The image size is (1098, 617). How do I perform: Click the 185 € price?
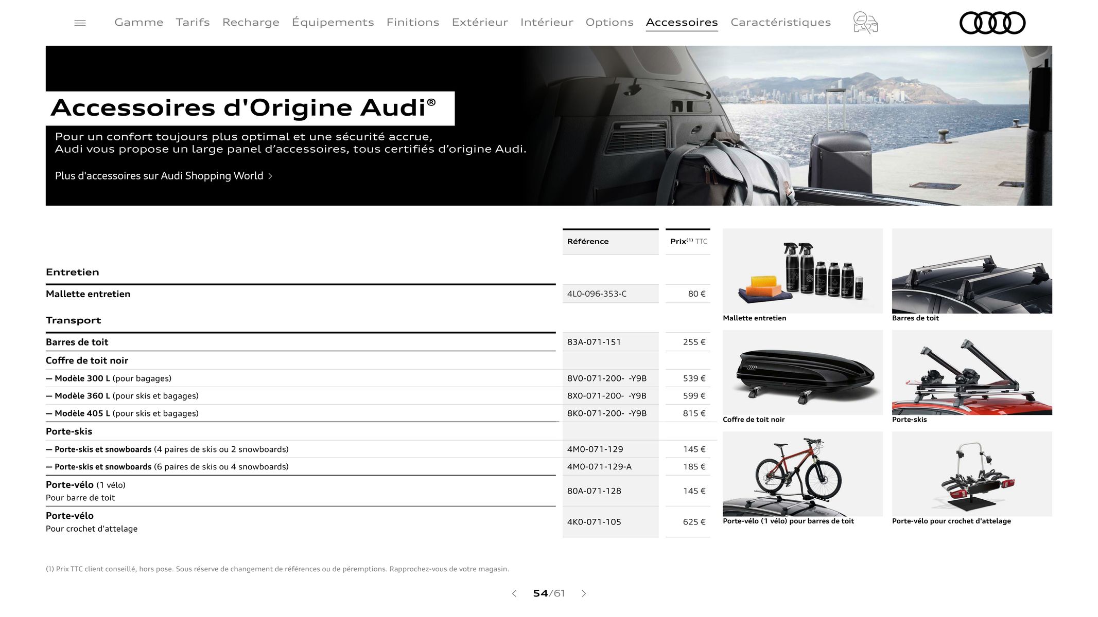pyautogui.click(x=694, y=467)
